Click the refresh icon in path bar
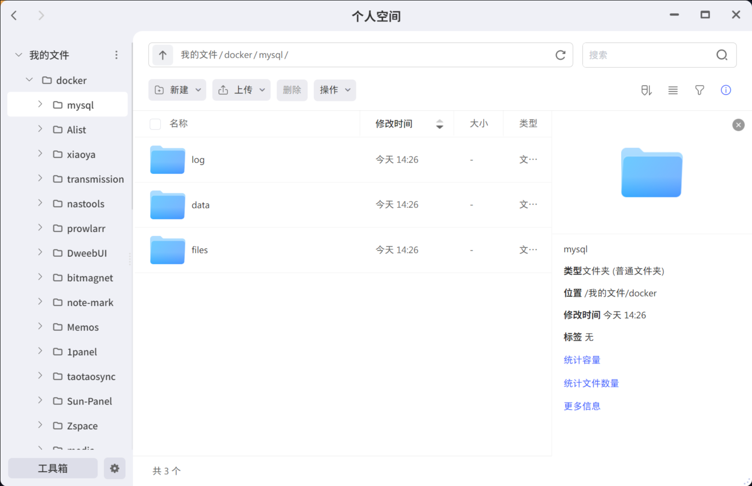This screenshot has width=752, height=486. pos(560,55)
